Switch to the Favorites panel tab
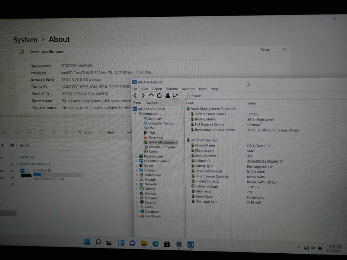Viewport: 347px width, 260px height. pyautogui.click(x=152, y=103)
